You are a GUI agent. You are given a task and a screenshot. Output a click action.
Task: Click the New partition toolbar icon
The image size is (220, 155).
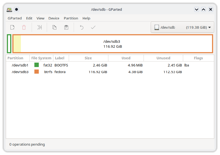coord(12,27)
